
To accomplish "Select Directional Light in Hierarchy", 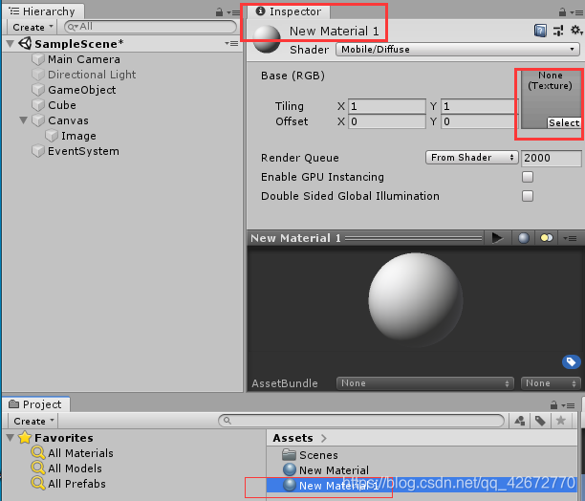I will pos(92,75).
